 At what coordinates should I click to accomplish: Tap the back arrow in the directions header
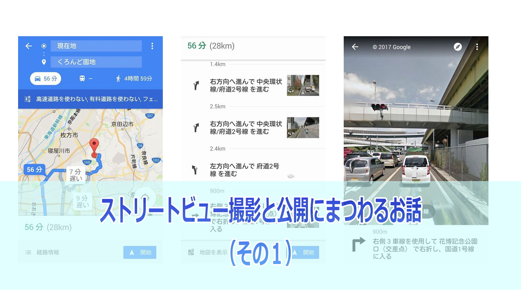pos(29,46)
